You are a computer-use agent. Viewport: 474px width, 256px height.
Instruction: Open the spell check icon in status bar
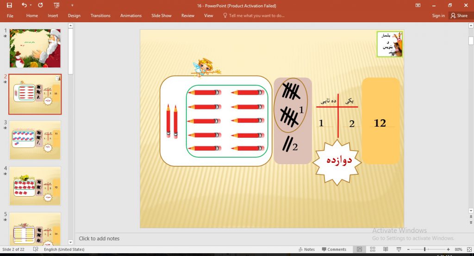click(x=36, y=250)
